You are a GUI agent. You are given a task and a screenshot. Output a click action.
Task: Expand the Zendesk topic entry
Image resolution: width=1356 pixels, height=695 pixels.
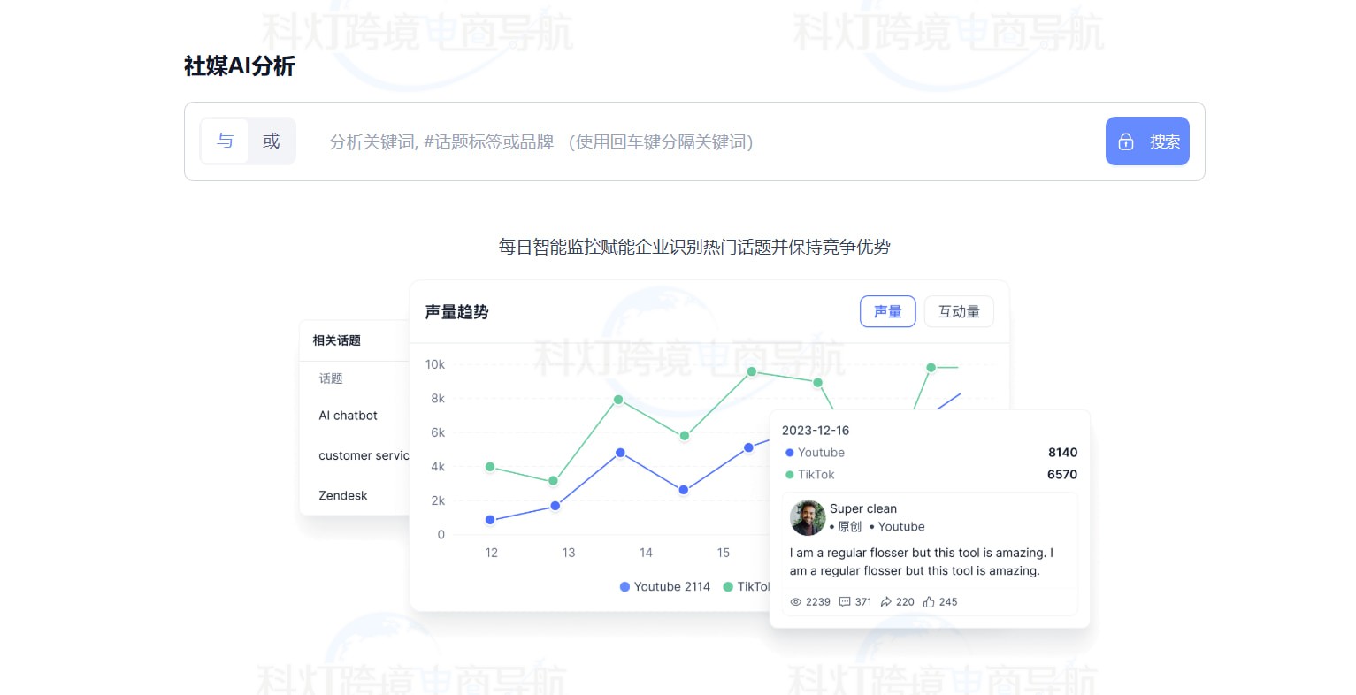(x=342, y=495)
